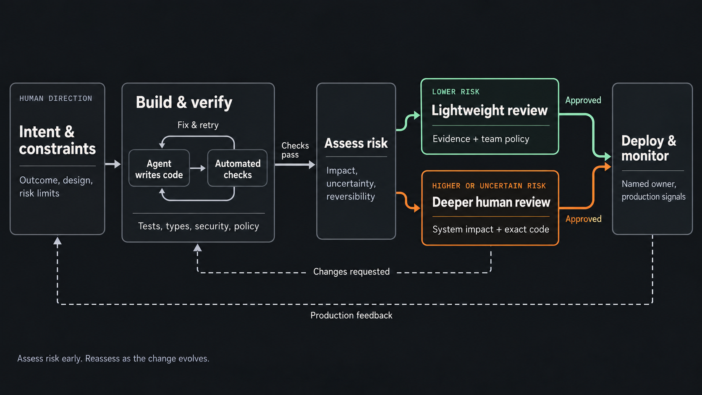Click the "Changes requested" label
Screen dimensions: 702x395
point(351,272)
